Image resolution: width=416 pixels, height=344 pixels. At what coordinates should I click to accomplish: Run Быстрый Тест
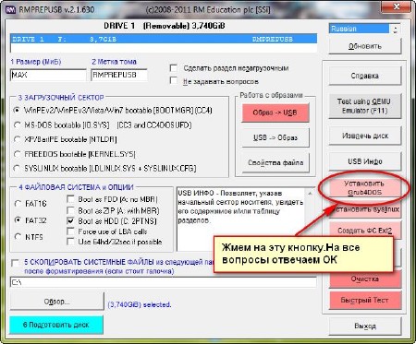click(x=365, y=300)
